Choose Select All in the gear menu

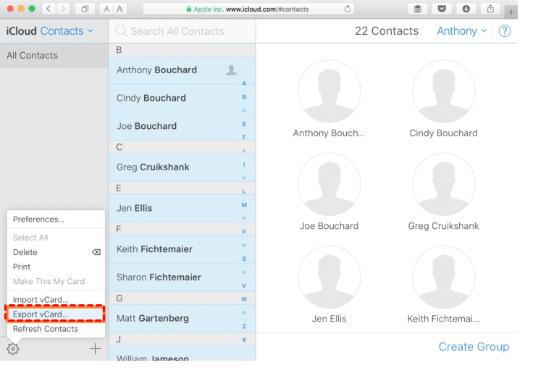(56, 238)
